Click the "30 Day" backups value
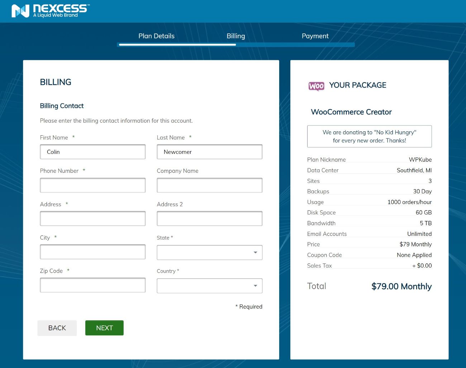Screen dimensions: 466x368 [x=422, y=192]
